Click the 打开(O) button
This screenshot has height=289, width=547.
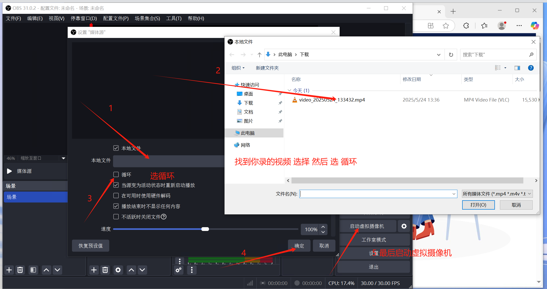point(478,205)
